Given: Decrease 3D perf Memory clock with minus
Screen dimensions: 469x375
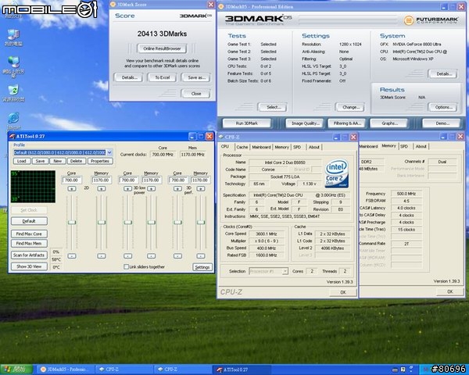Looking at the screenshot, I should (x=201, y=256).
